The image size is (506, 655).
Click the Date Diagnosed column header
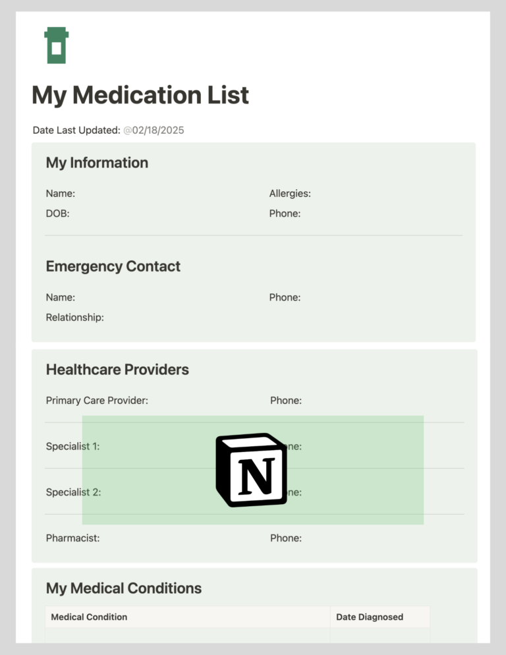coord(370,617)
